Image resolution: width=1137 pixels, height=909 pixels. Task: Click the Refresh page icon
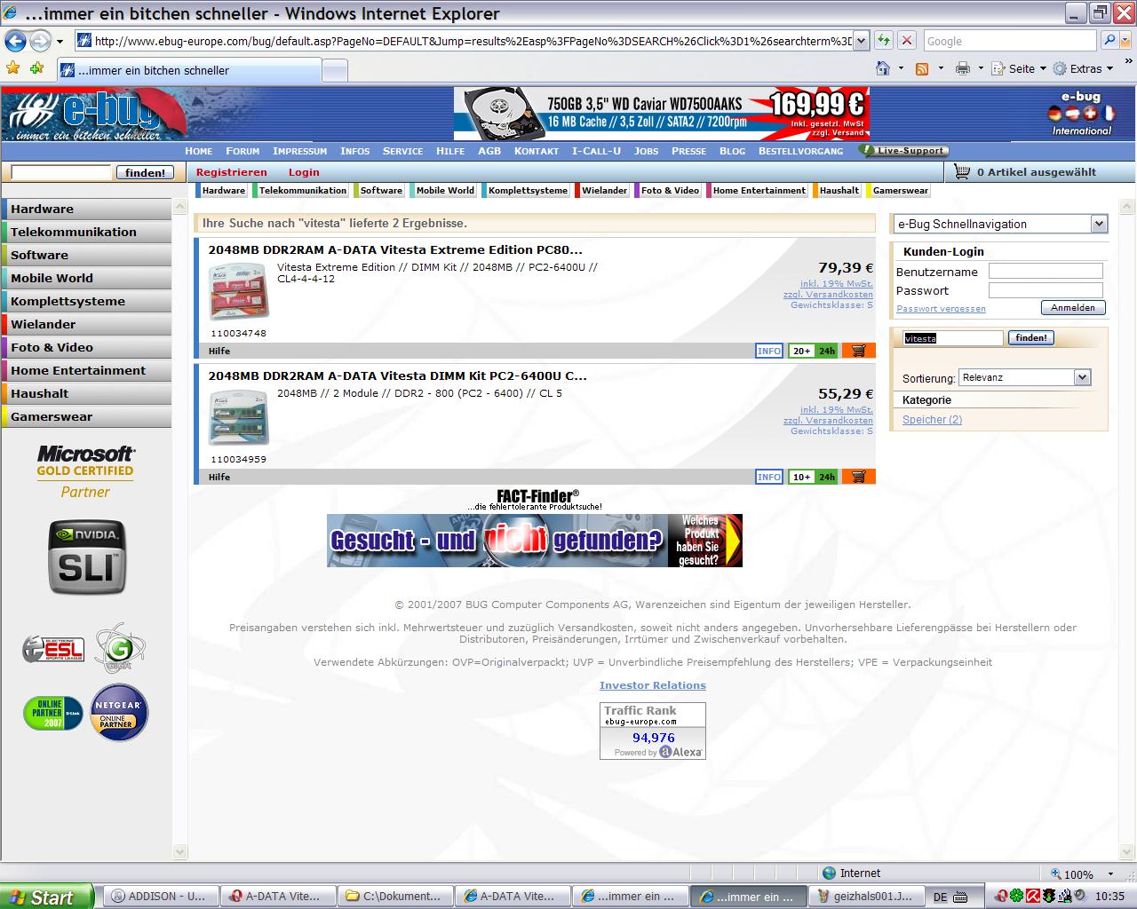883,41
